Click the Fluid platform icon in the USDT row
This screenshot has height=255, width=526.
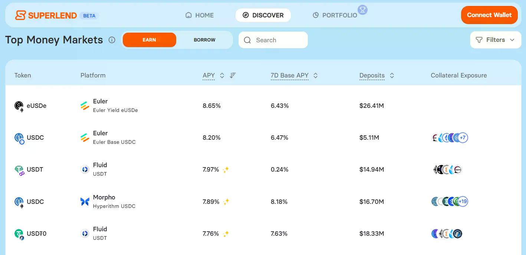point(85,169)
